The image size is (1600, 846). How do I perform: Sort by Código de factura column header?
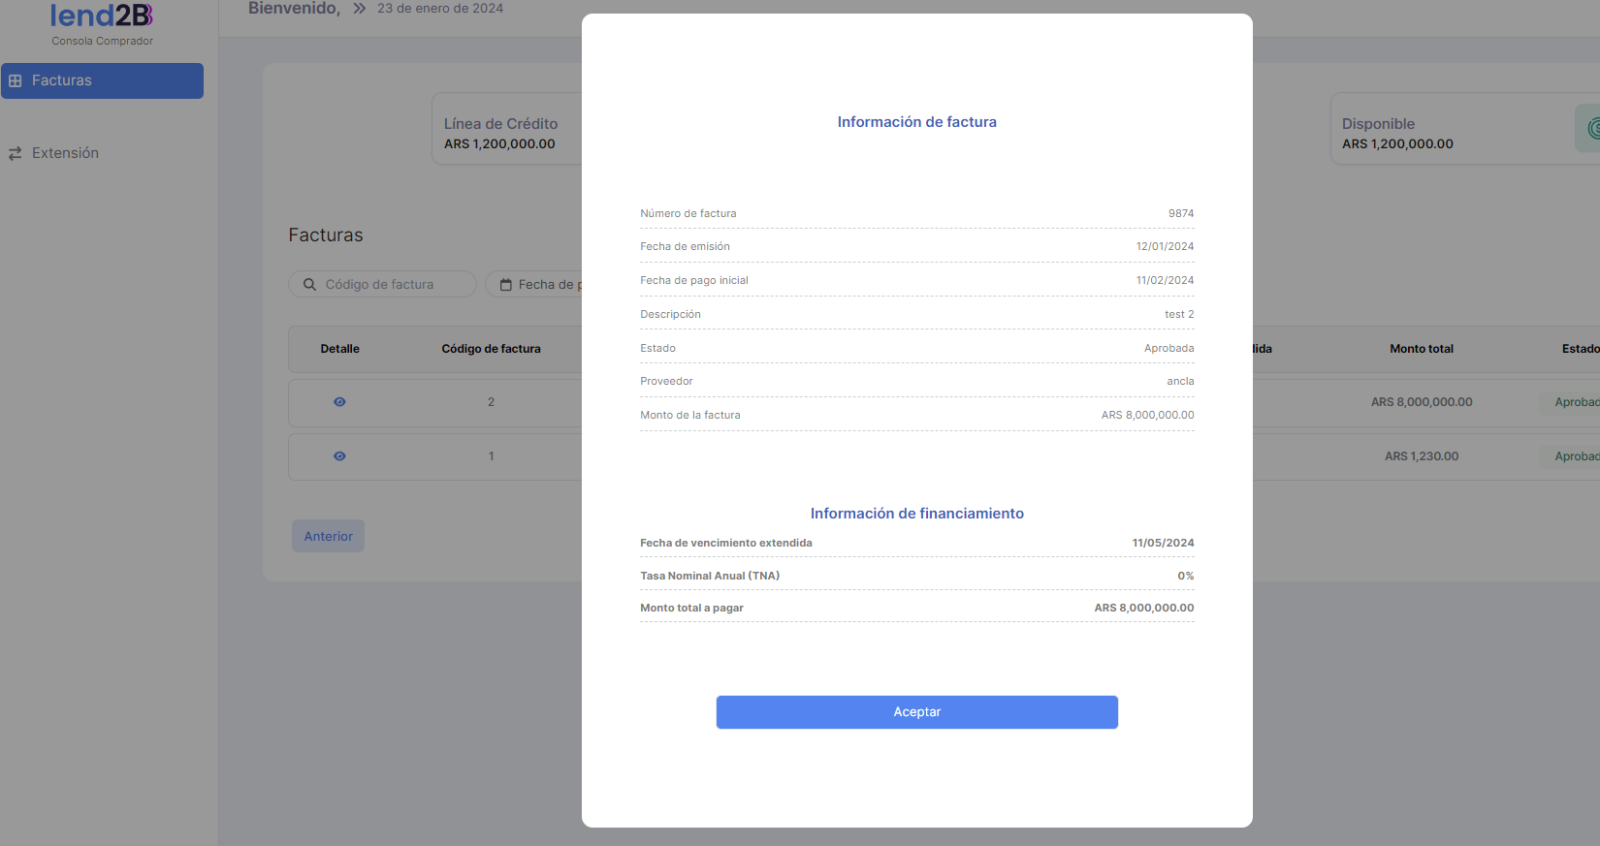(x=491, y=349)
